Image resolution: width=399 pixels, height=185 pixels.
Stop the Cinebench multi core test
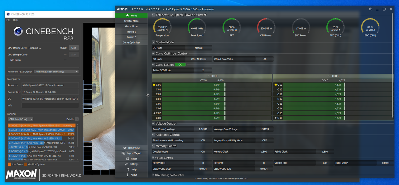pyautogui.click(x=74, y=48)
